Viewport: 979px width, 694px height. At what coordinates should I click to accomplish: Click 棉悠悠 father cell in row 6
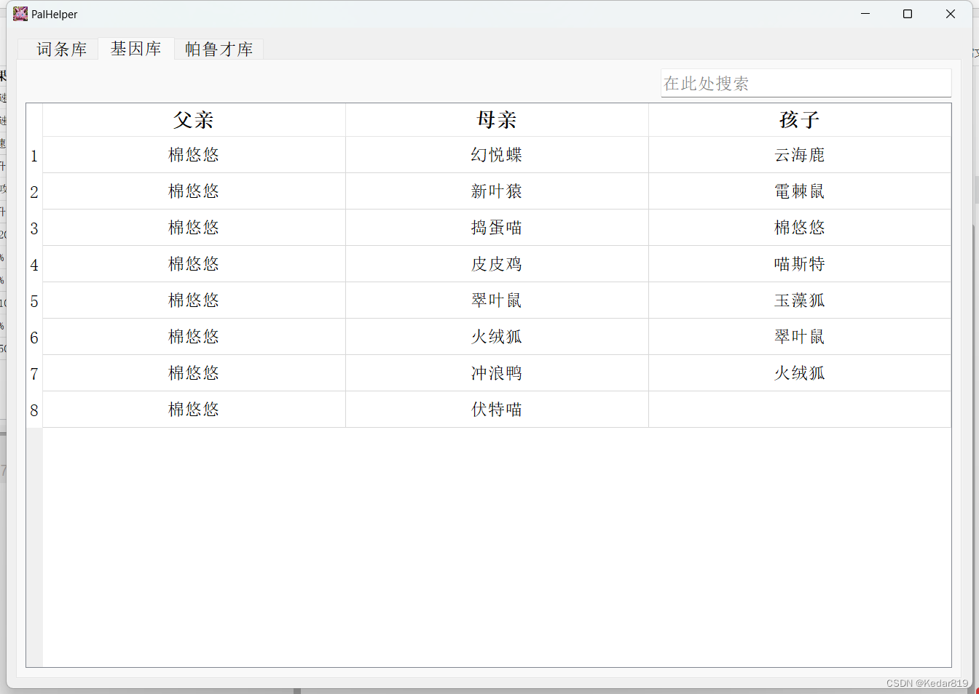[194, 337]
